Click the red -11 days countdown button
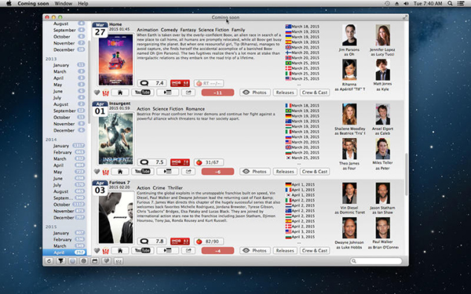Image resolution: width=471 pixels, height=294 pixels. (217, 93)
